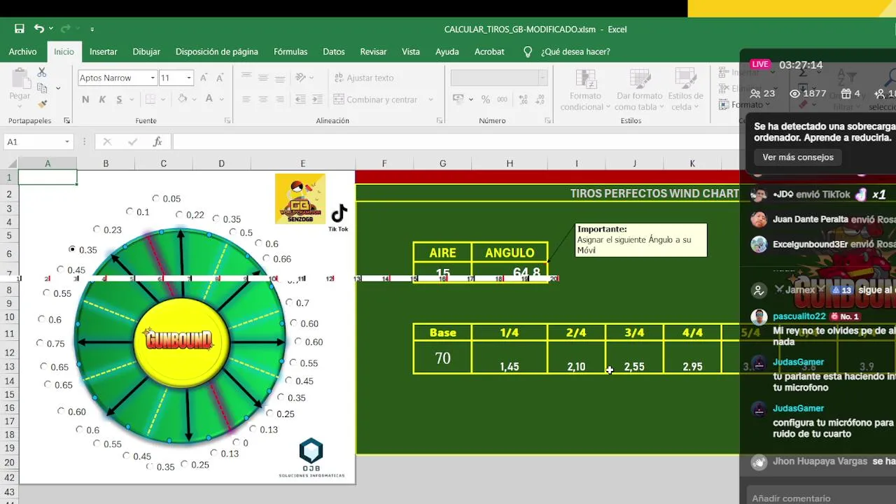Toggle italic with the K icon
Screen dimensions: 896x504
pyautogui.click(x=102, y=99)
